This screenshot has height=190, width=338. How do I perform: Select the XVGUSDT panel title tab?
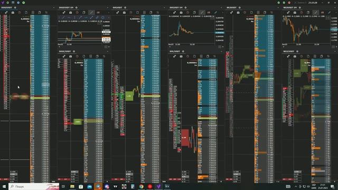tap(117, 7)
